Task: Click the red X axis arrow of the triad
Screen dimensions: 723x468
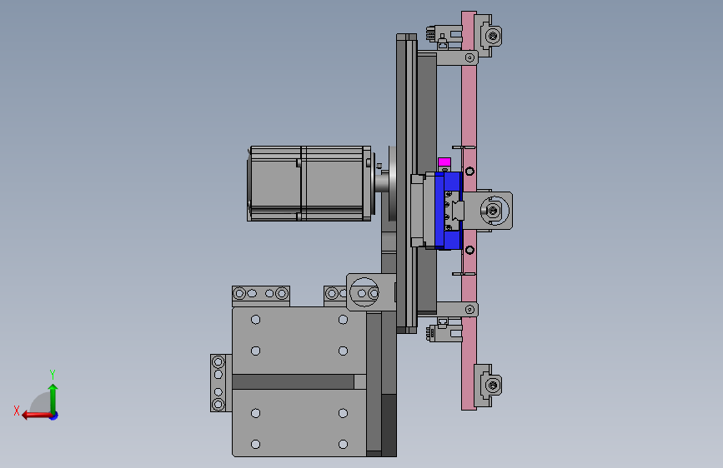Action: coord(37,416)
